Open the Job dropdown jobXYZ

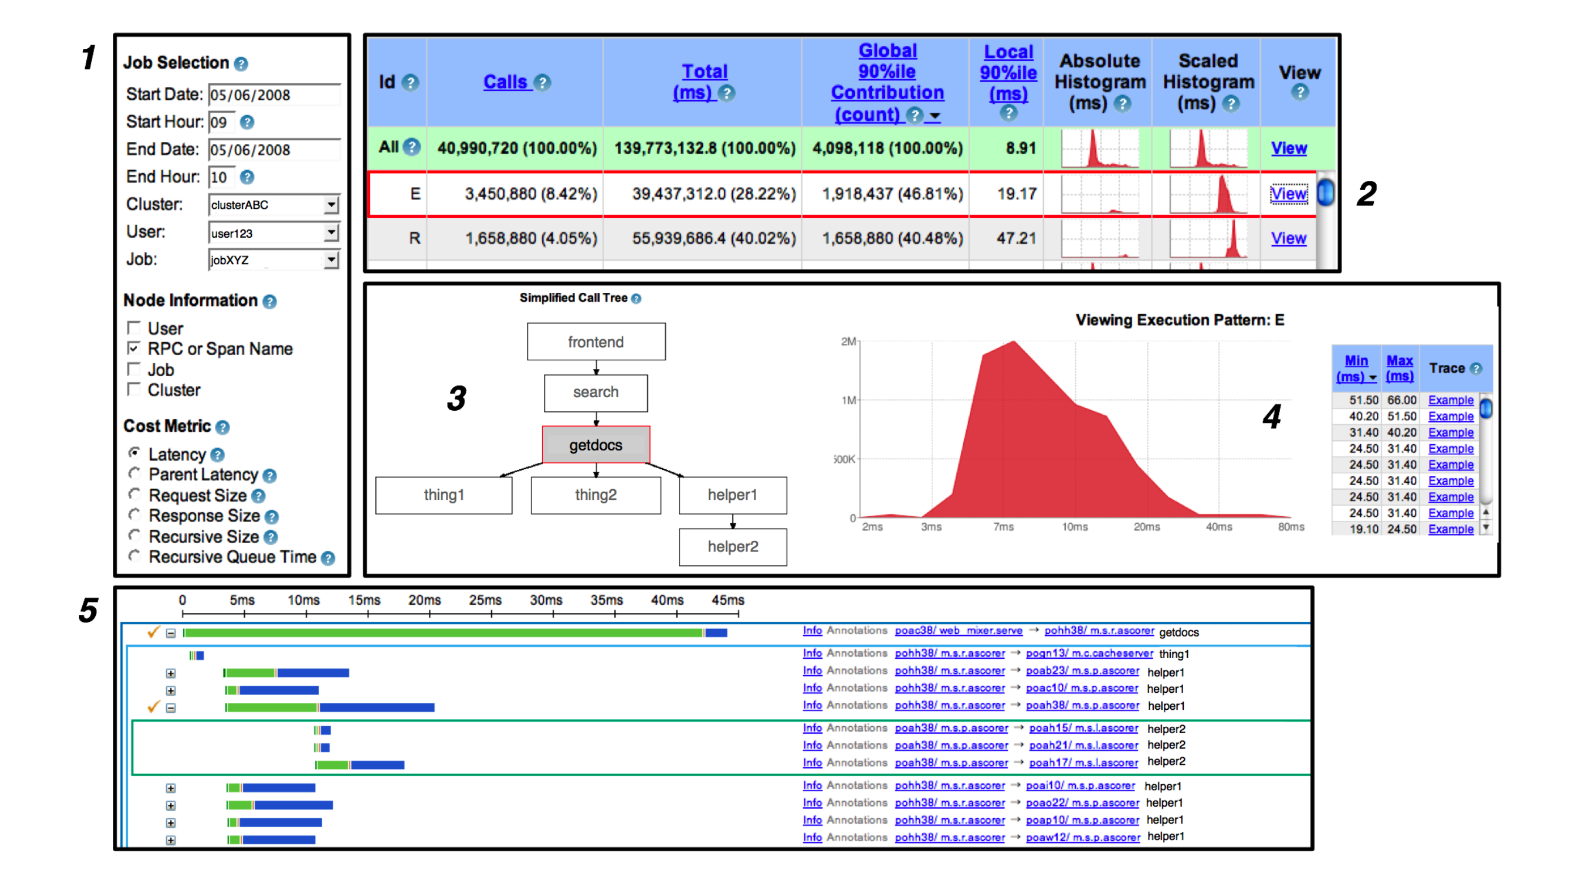pos(274,260)
